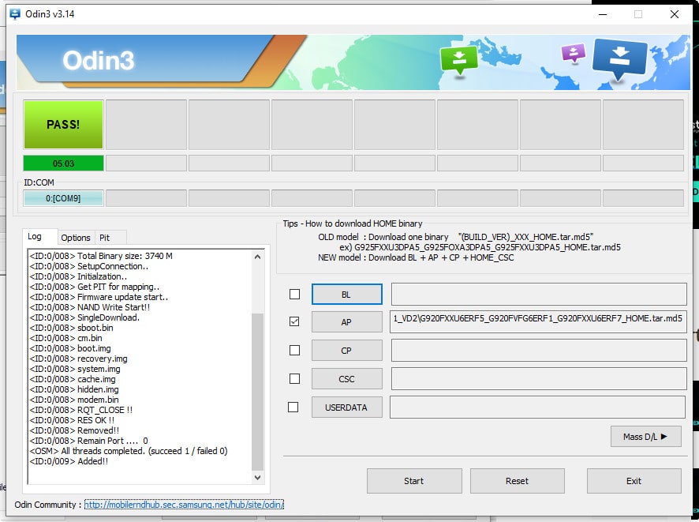
Task: Click the 'recovery.img' log line
Action: (x=78, y=359)
